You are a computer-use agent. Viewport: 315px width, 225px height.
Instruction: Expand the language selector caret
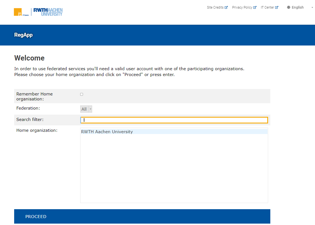point(312,7)
